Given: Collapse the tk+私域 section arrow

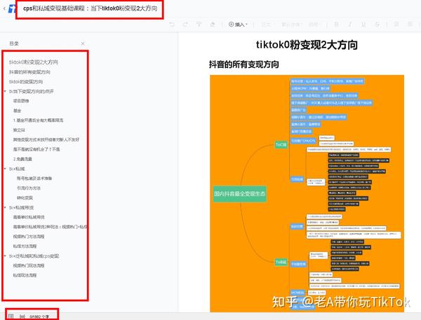Looking at the screenshot, I should click(5, 169).
